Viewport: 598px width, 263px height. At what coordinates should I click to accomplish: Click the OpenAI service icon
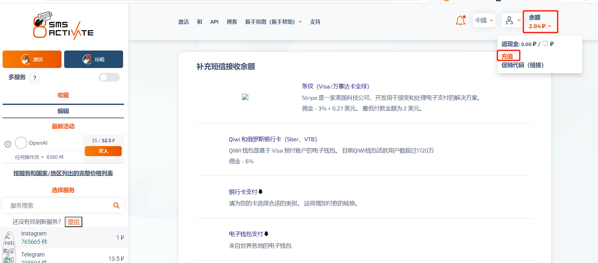click(21, 143)
